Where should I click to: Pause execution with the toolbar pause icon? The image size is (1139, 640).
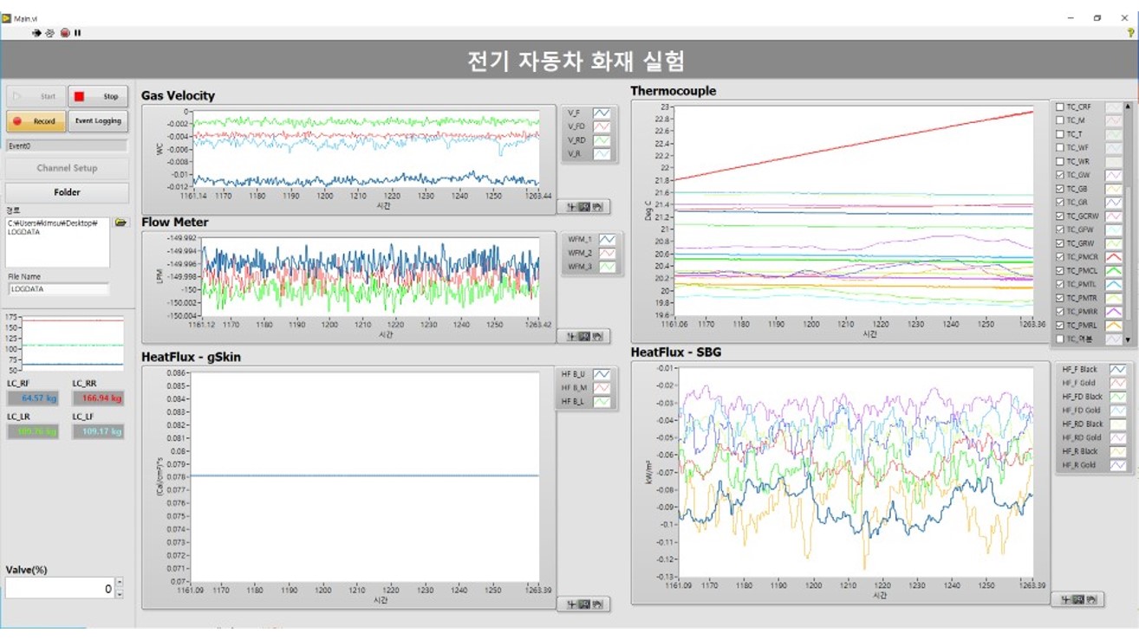click(77, 33)
